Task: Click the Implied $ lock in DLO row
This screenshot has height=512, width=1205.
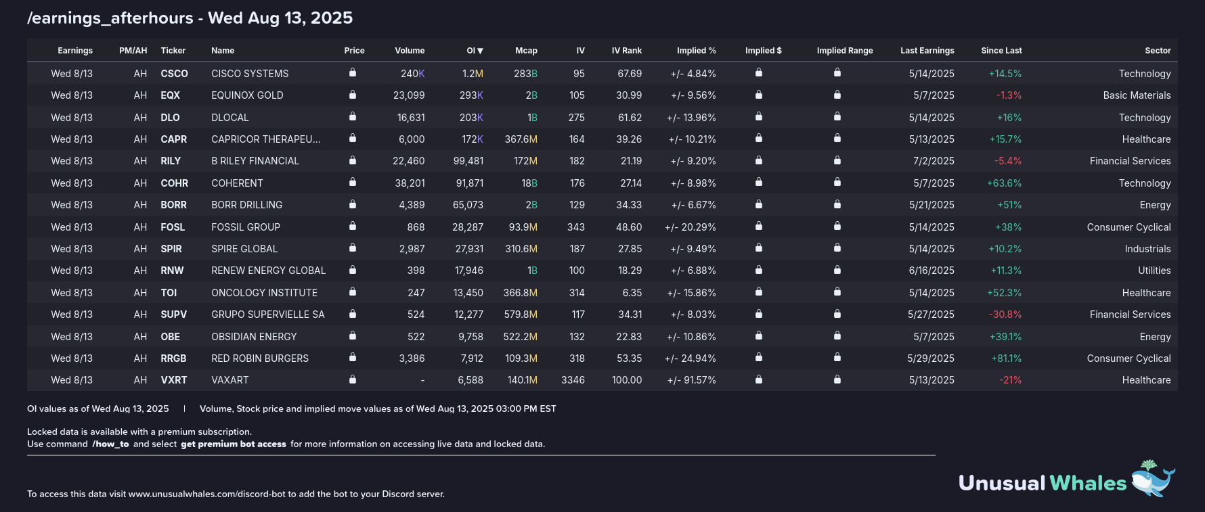Action: click(759, 116)
